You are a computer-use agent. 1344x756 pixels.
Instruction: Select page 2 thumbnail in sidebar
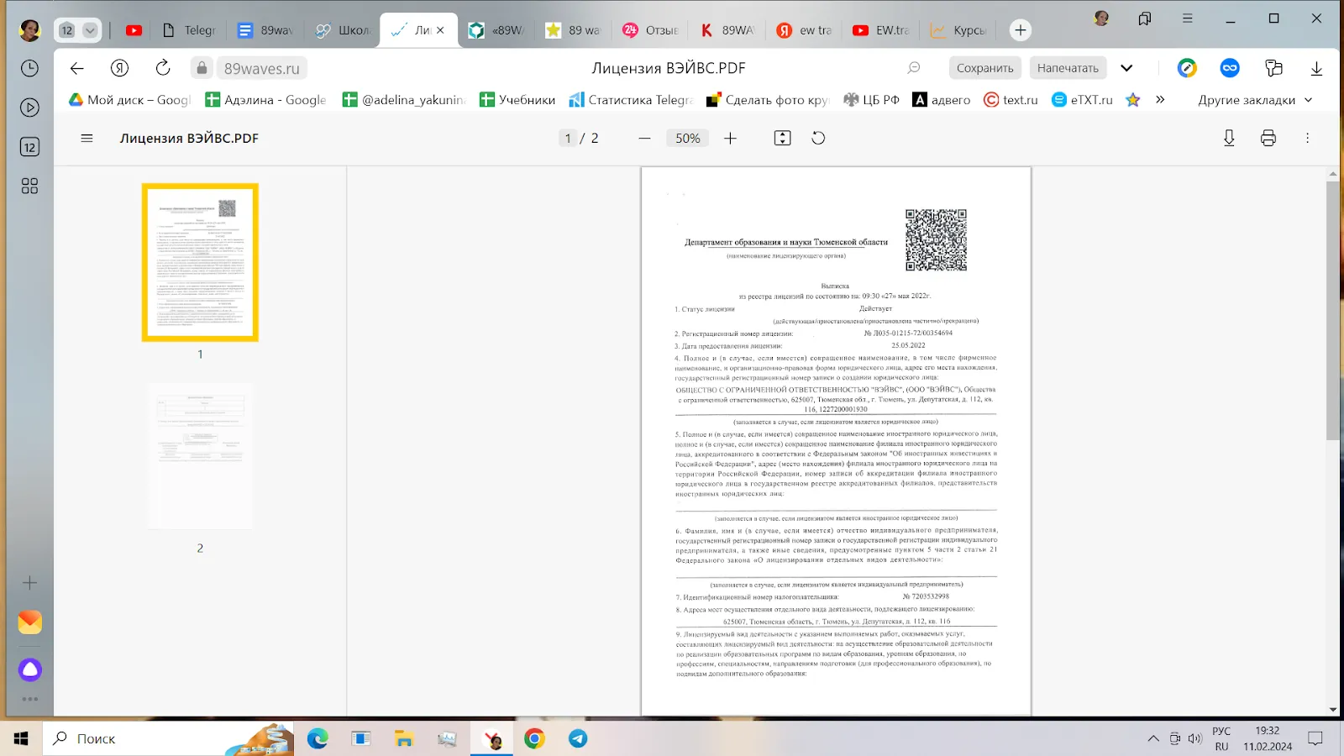tap(200, 456)
